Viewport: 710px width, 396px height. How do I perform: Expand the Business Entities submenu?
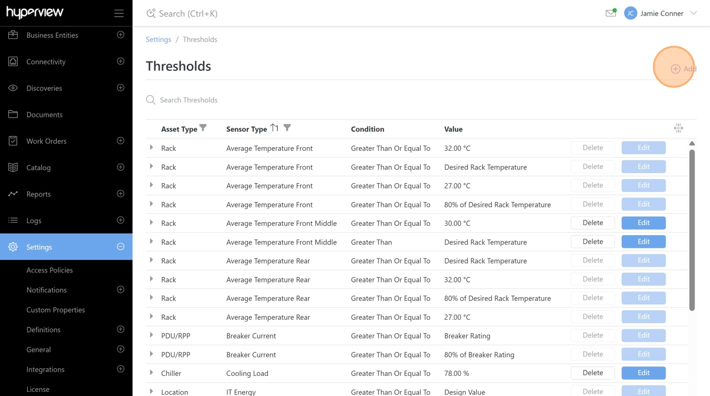[121, 35]
